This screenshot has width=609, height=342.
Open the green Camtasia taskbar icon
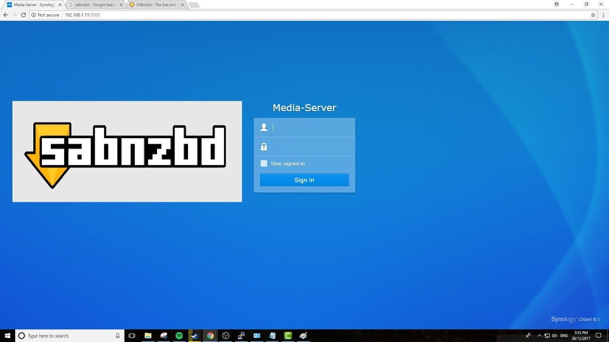point(288,336)
